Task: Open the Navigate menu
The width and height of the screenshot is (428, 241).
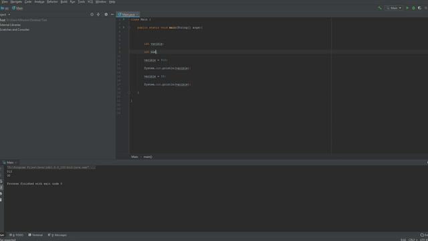Action: (x=16, y=1)
